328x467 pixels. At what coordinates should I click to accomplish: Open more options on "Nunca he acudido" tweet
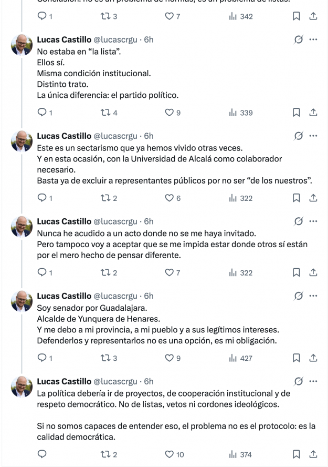click(313, 221)
